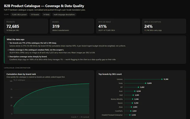
Task: Click the HP lollipop dot
Action: 138,87
